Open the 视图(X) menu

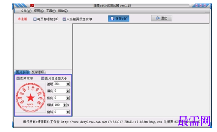tap(39, 11)
